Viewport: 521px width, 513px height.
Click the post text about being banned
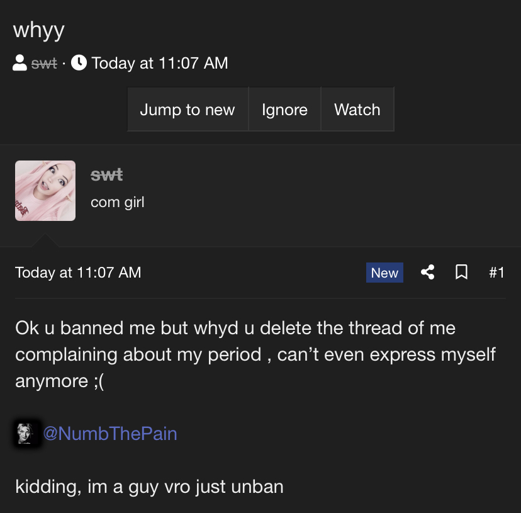255,354
